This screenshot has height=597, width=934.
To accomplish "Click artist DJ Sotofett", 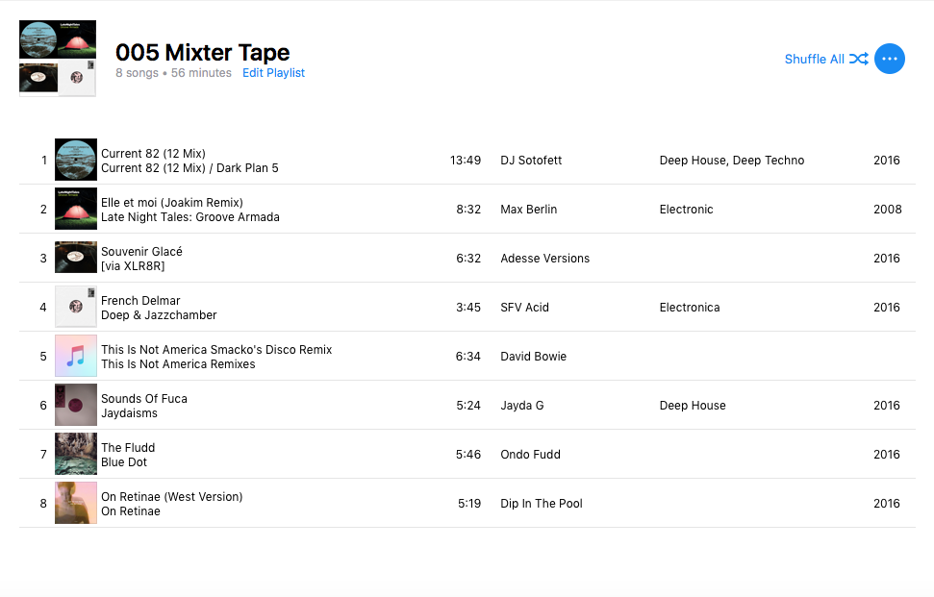I will pyautogui.click(x=531, y=161).
